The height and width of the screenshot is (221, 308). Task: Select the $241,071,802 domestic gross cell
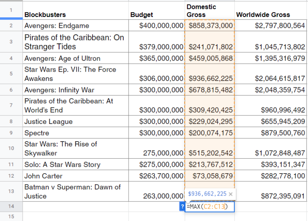coord(210,42)
